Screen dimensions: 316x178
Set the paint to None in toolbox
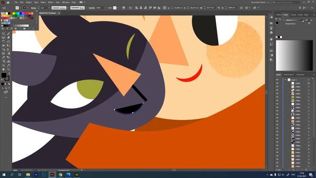[9, 84]
